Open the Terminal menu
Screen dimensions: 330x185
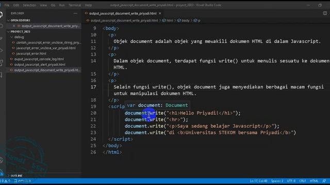point(75,5)
